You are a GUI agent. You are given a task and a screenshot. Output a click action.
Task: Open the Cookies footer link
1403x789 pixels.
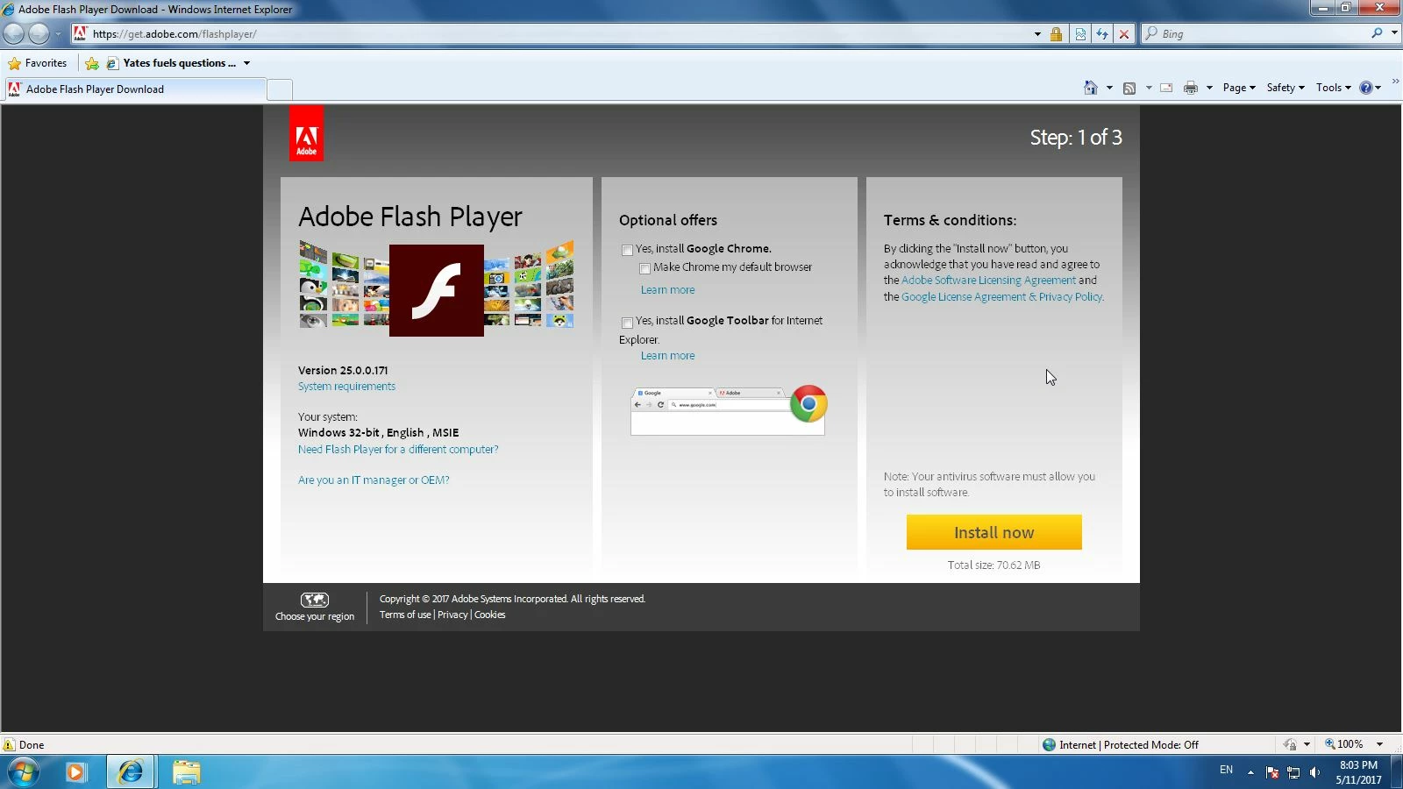coord(489,615)
